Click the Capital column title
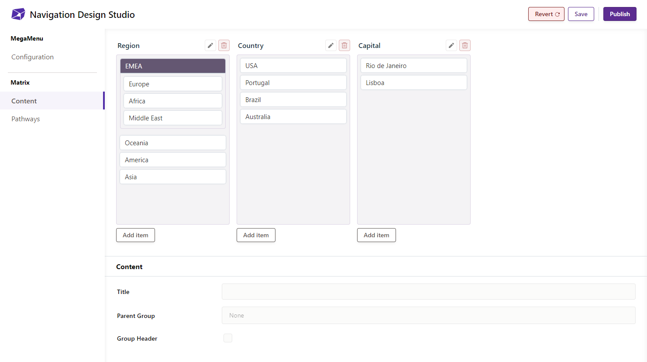This screenshot has height=362, width=647. click(369, 45)
